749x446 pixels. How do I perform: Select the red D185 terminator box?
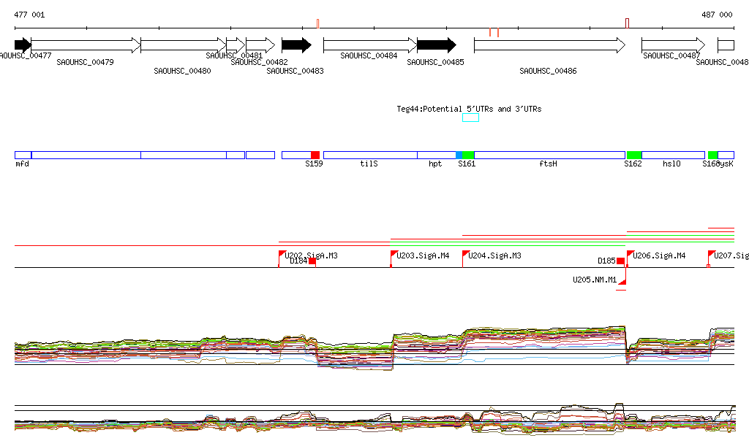click(x=620, y=261)
